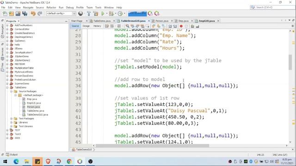Image resolution: width=296 pixels, height=166 pixels.
Task: Click line 36 addRow code text
Action: pyautogui.click(x=176, y=86)
